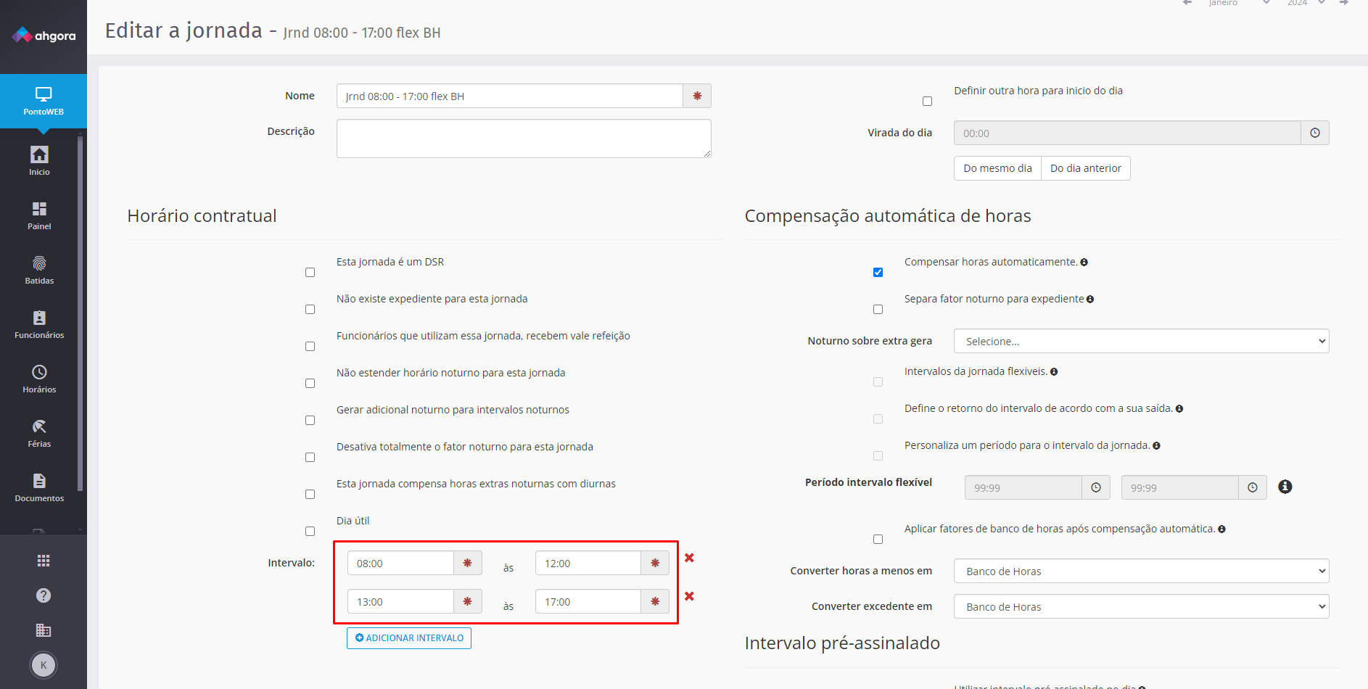1368x689 pixels.
Task: Open the help question mark icon
Action: click(x=44, y=595)
